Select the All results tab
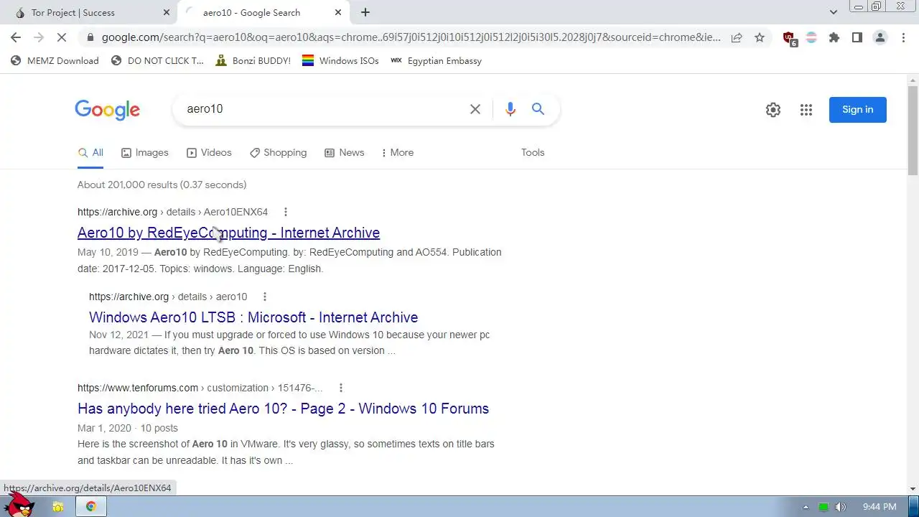Image resolution: width=919 pixels, height=517 pixels. point(90,153)
